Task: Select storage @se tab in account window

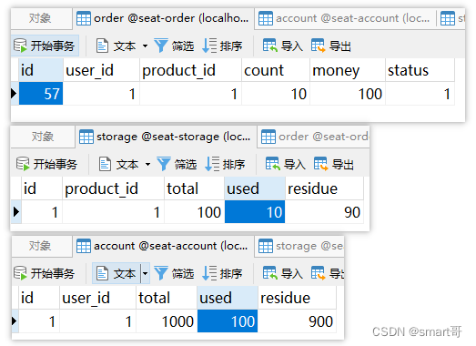Action: [300, 246]
